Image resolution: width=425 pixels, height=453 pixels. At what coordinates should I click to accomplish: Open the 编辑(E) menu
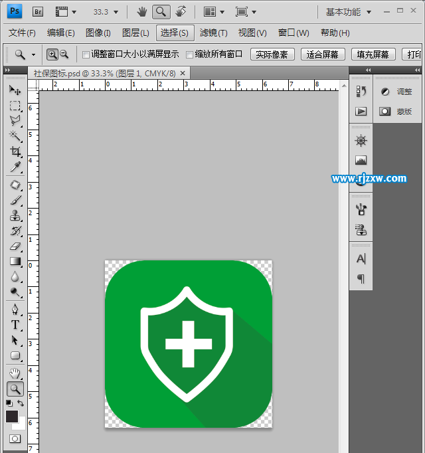60,33
